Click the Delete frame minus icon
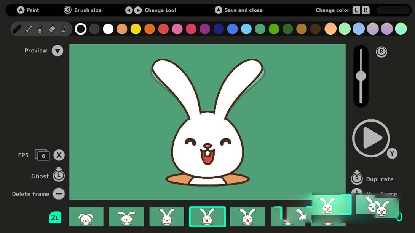Viewport: 415px width, 233px height. [59, 194]
